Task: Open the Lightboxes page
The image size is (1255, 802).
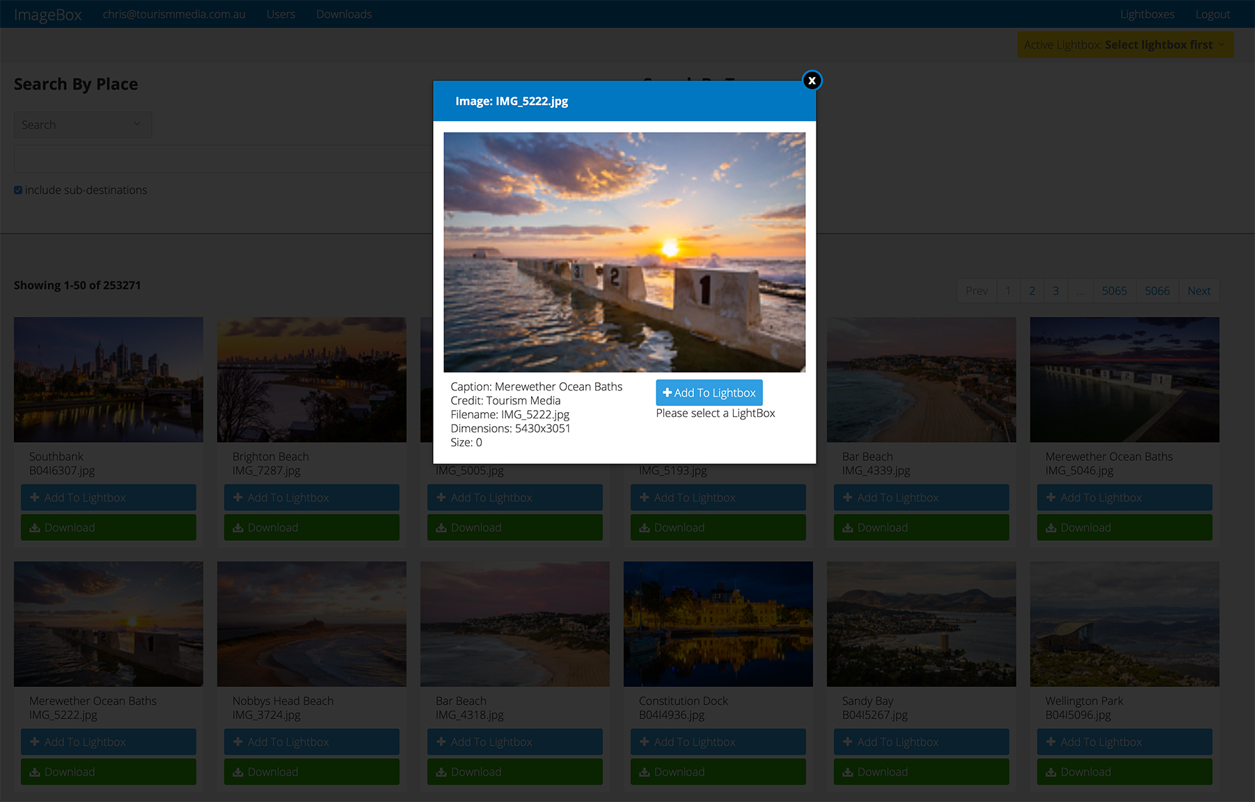Action: click(1147, 14)
